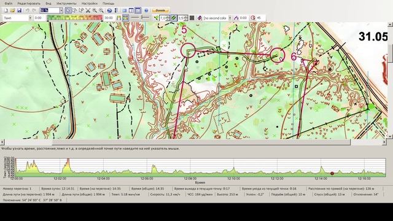
Task: Click the Номер перегона: 1 entry
Action: pyautogui.click(x=17, y=188)
